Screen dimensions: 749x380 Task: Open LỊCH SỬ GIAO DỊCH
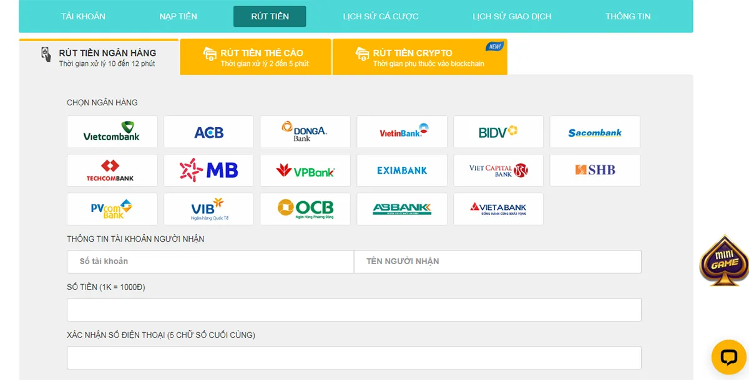click(x=512, y=16)
